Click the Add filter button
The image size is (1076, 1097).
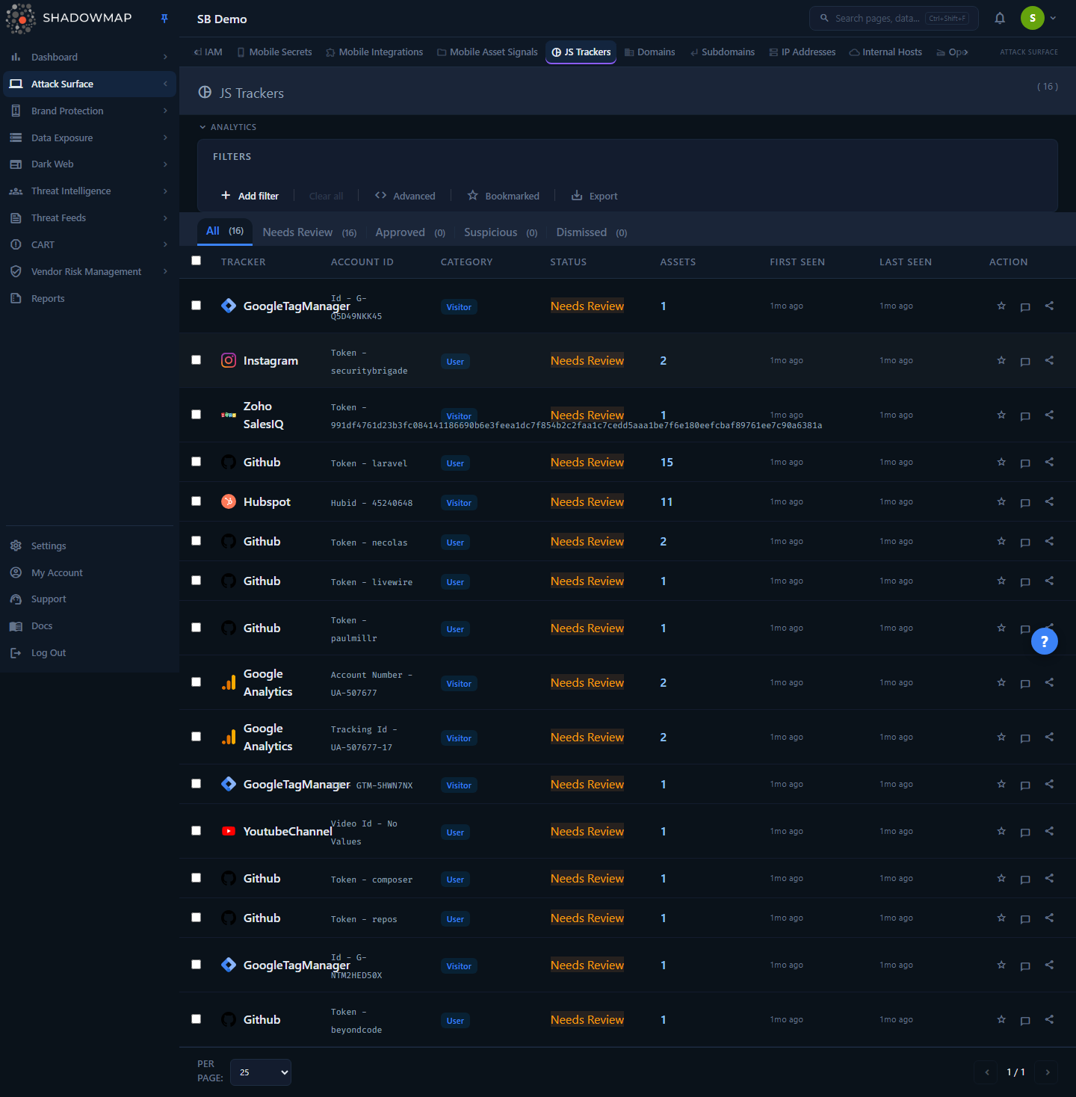tap(250, 196)
